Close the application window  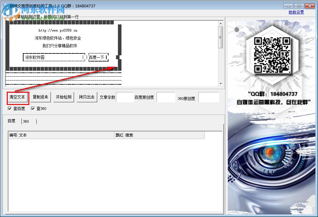[x=310, y=6]
